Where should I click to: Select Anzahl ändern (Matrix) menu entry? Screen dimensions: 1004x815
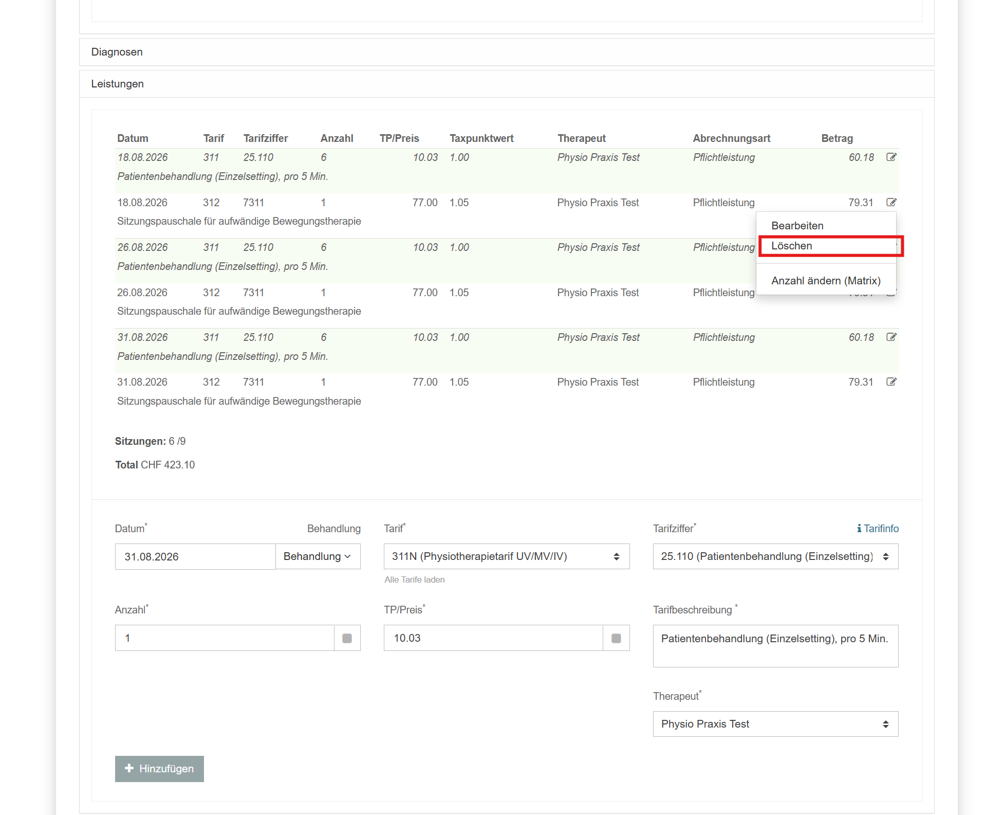(826, 281)
